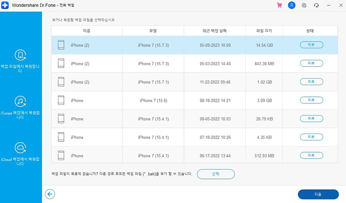Select the iPhone 7 (15.7.1) model cell
346x203 pixels.
coord(153,82)
